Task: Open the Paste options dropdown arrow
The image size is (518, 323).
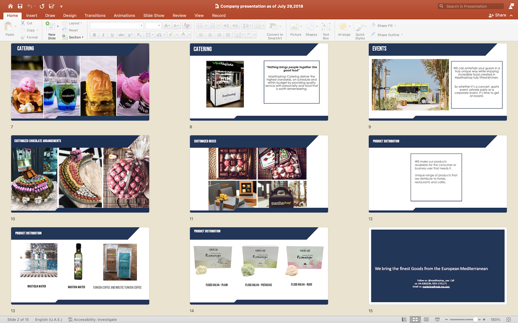Action: (16, 26)
